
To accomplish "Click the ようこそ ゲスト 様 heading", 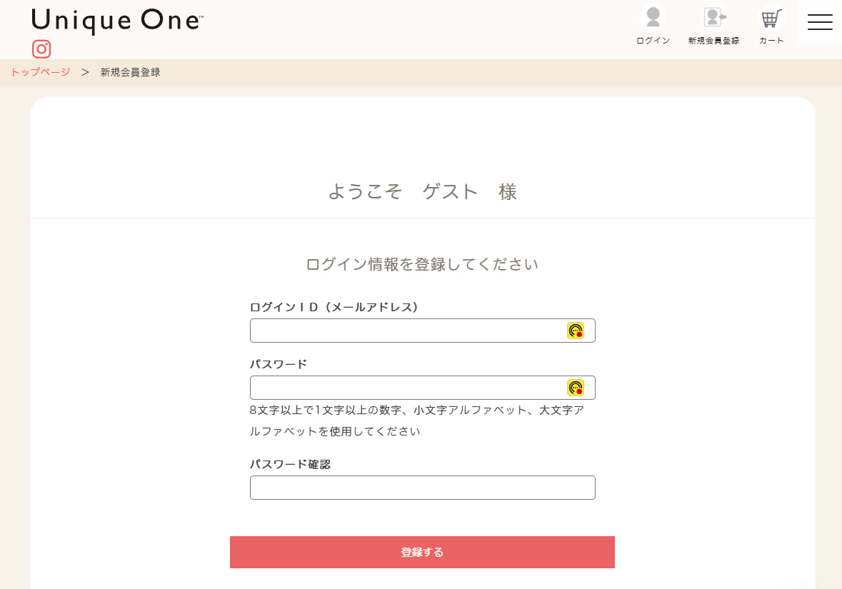I will pos(422,191).
